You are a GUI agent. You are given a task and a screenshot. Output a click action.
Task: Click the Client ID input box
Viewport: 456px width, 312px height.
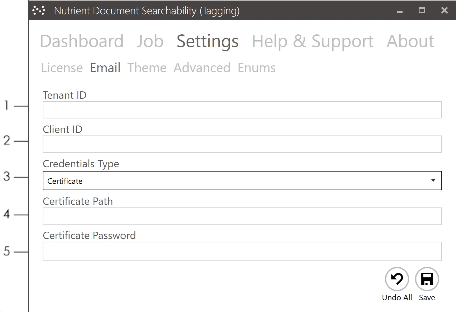tap(242, 144)
